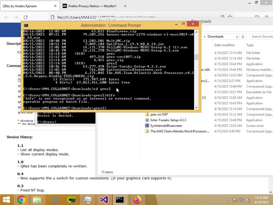This screenshot has width=273, height=205.
Task: Click the 'Fixed NT bug' line
Action: tap(31, 190)
